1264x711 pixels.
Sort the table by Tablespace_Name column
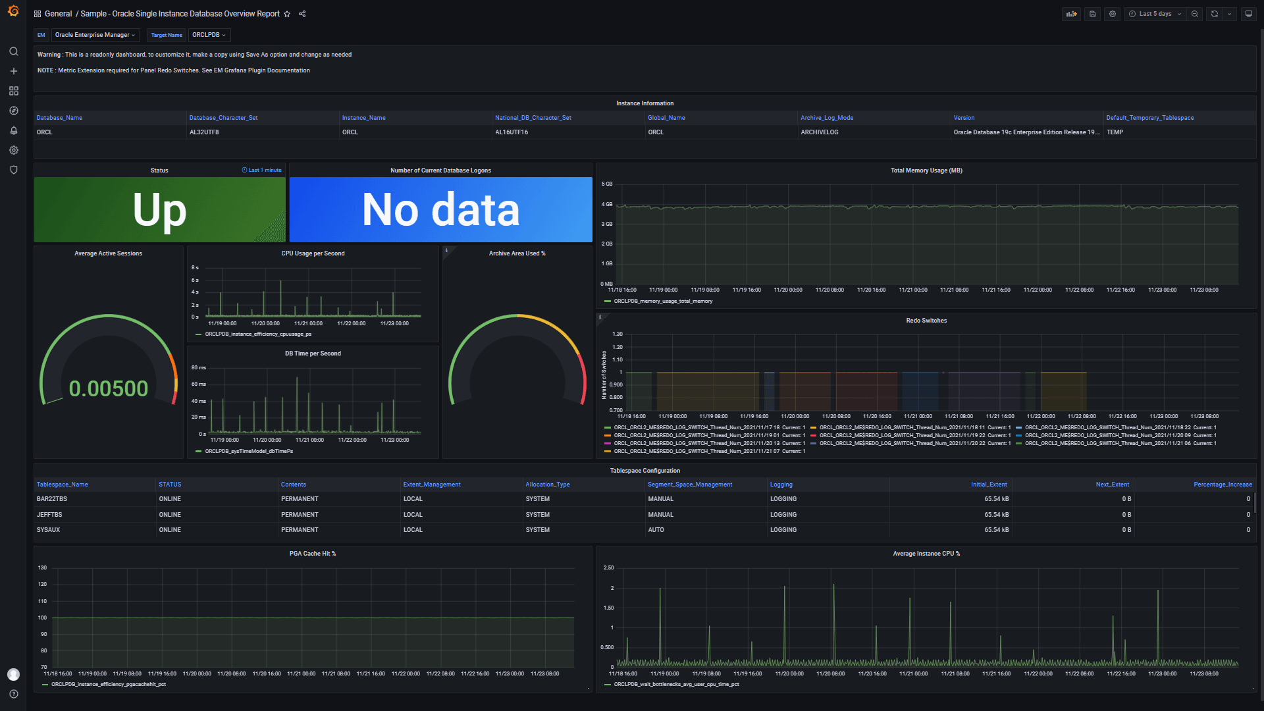pos(62,484)
